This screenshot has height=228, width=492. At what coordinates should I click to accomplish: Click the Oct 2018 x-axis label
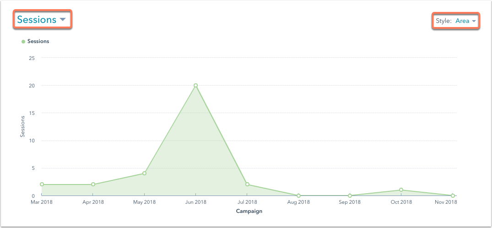[401, 201]
